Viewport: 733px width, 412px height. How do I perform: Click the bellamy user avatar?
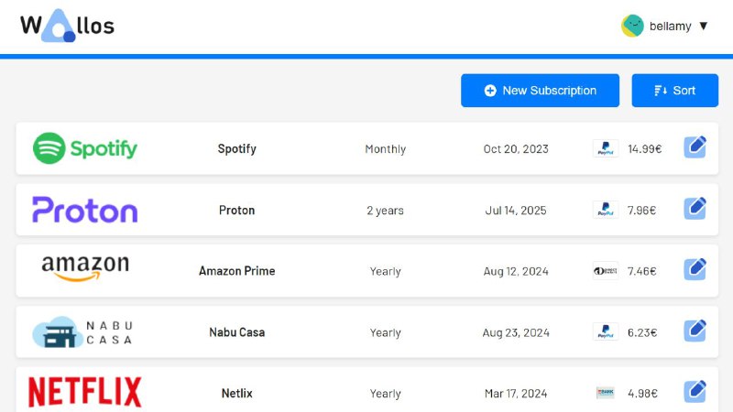pos(632,26)
